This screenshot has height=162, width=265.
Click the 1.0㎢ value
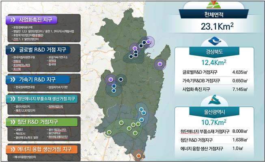click(x=238, y=149)
